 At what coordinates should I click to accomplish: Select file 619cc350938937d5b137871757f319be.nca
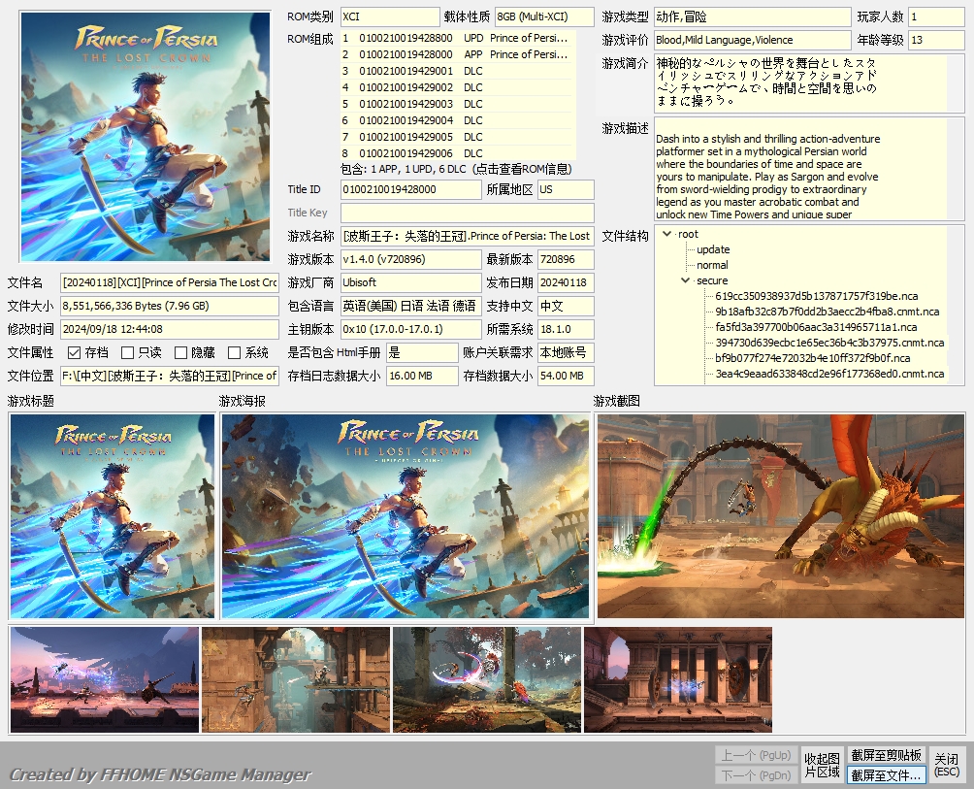point(816,296)
